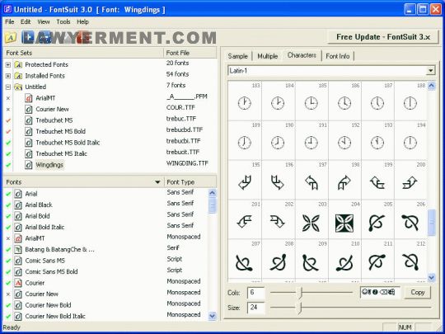Choose arrow glyph in cell 200

pos(410,182)
